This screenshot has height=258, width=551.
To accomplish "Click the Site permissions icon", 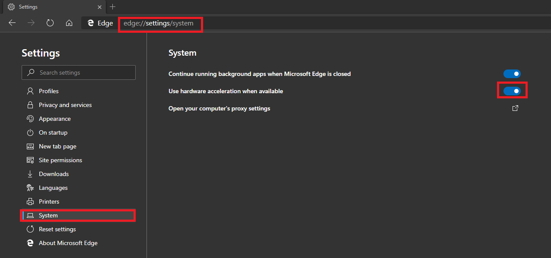I will click(30, 160).
